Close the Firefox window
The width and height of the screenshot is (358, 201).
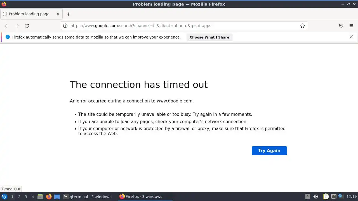coord(354,4)
